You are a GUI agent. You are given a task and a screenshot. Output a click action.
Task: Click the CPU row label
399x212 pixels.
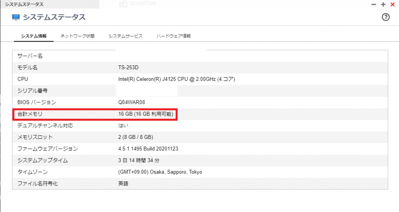(x=23, y=79)
